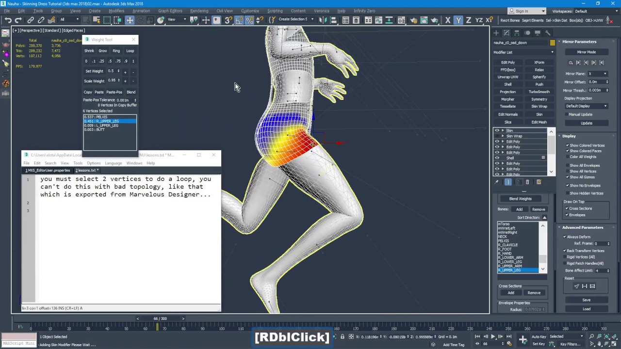
Task: Click Set Weight button in Weight Tool
Action: [94, 71]
